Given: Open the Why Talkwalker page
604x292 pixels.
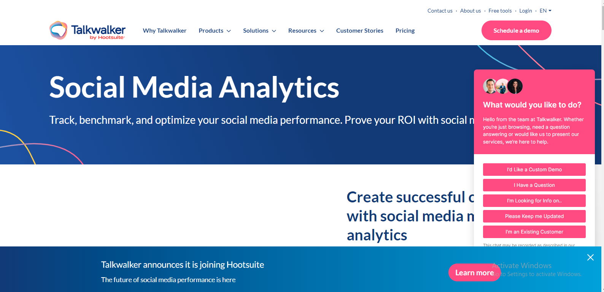Looking at the screenshot, I should pos(165,30).
